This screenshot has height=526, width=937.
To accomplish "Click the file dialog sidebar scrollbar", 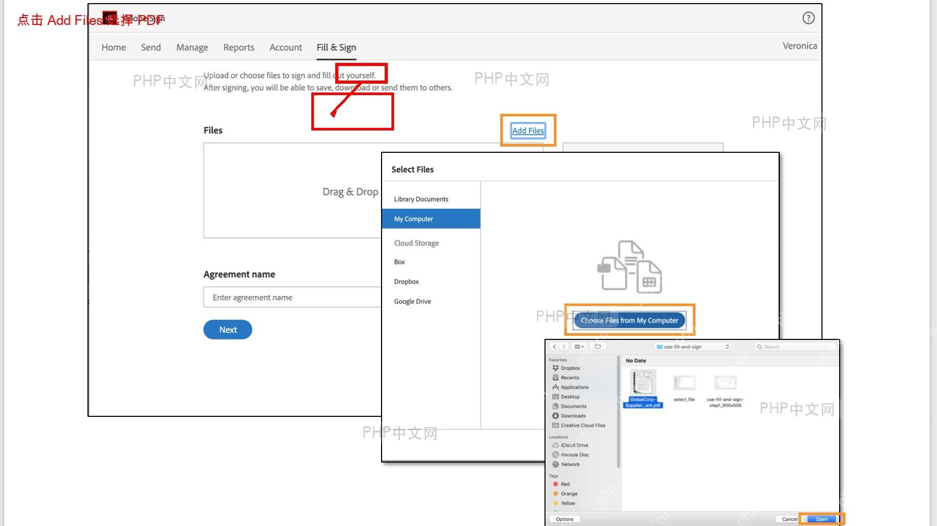I will click(x=618, y=412).
